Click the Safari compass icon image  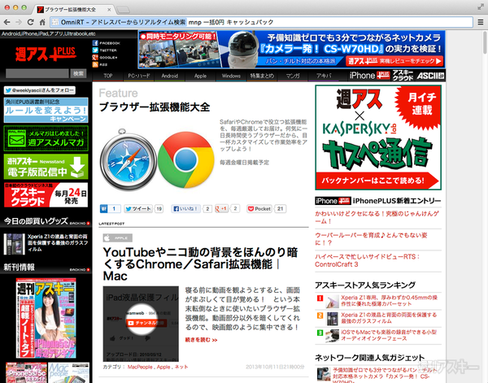129,159
